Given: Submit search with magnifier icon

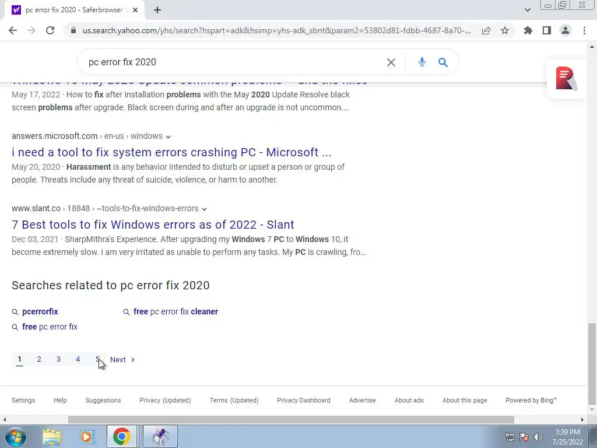Looking at the screenshot, I should (x=443, y=62).
